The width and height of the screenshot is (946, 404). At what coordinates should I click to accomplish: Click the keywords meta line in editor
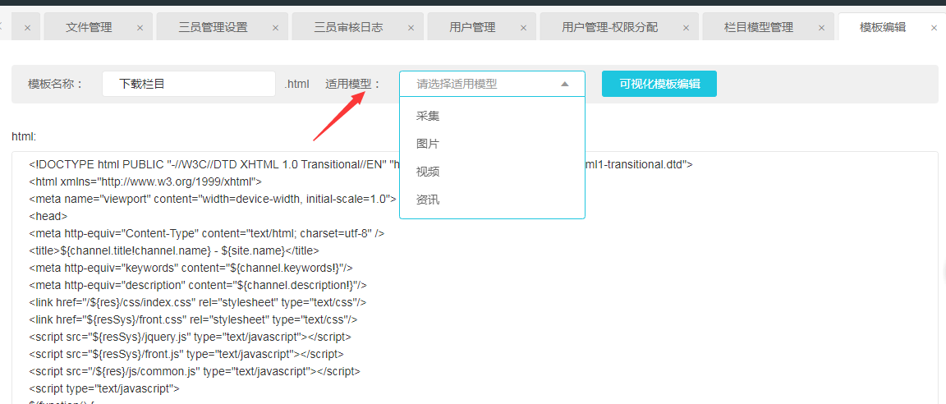pos(191,268)
